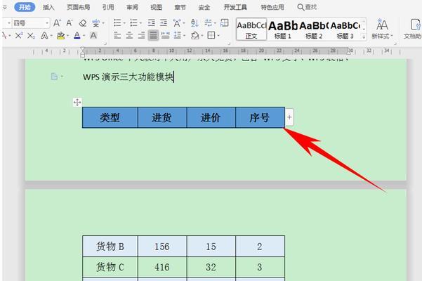Apply distributed alignment
Screen dimensions: 422x281
(x=165, y=35)
